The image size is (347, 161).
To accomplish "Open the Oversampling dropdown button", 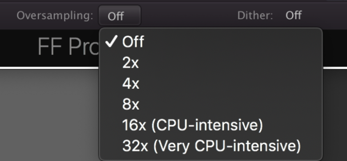I will pyautogui.click(x=120, y=16).
